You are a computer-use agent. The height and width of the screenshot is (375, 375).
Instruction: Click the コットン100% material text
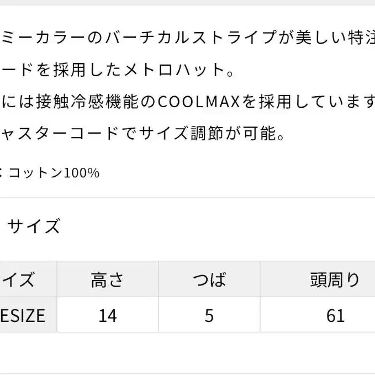pos(54,173)
